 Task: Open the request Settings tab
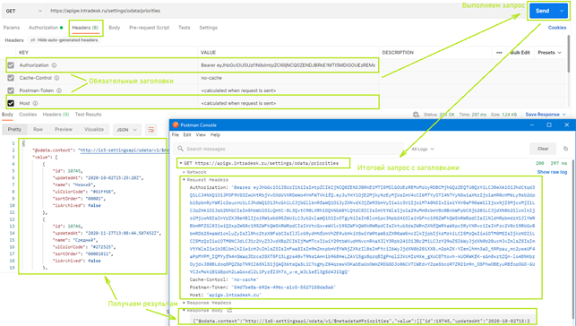click(x=209, y=28)
